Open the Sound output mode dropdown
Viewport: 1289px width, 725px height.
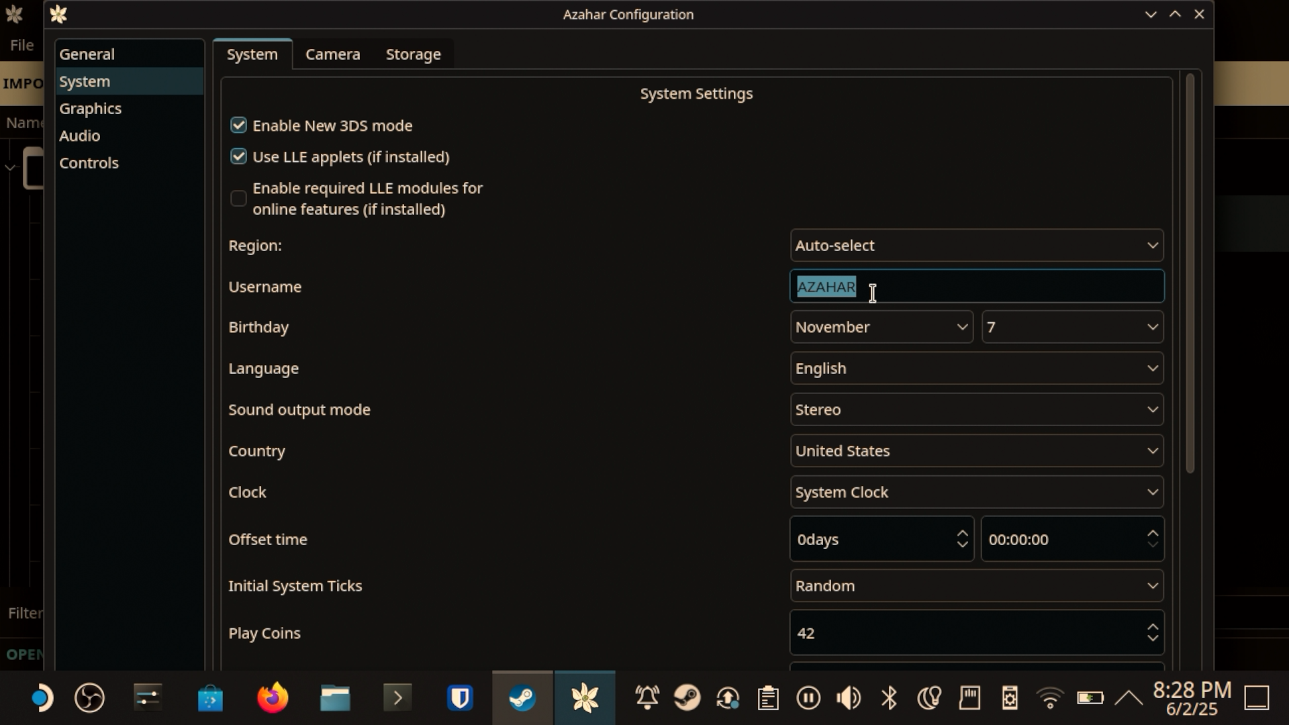point(977,409)
